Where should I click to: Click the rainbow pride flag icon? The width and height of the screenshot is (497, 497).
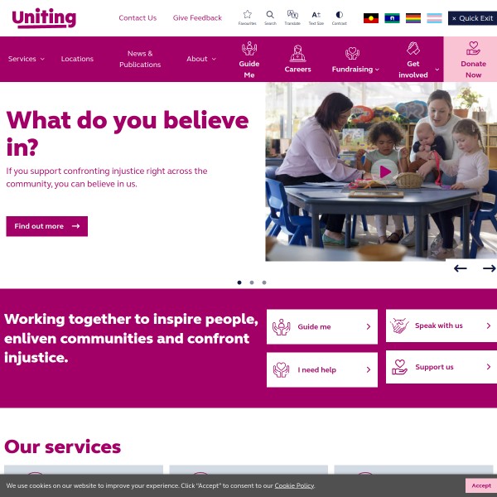pyautogui.click(x=413, y=18)
